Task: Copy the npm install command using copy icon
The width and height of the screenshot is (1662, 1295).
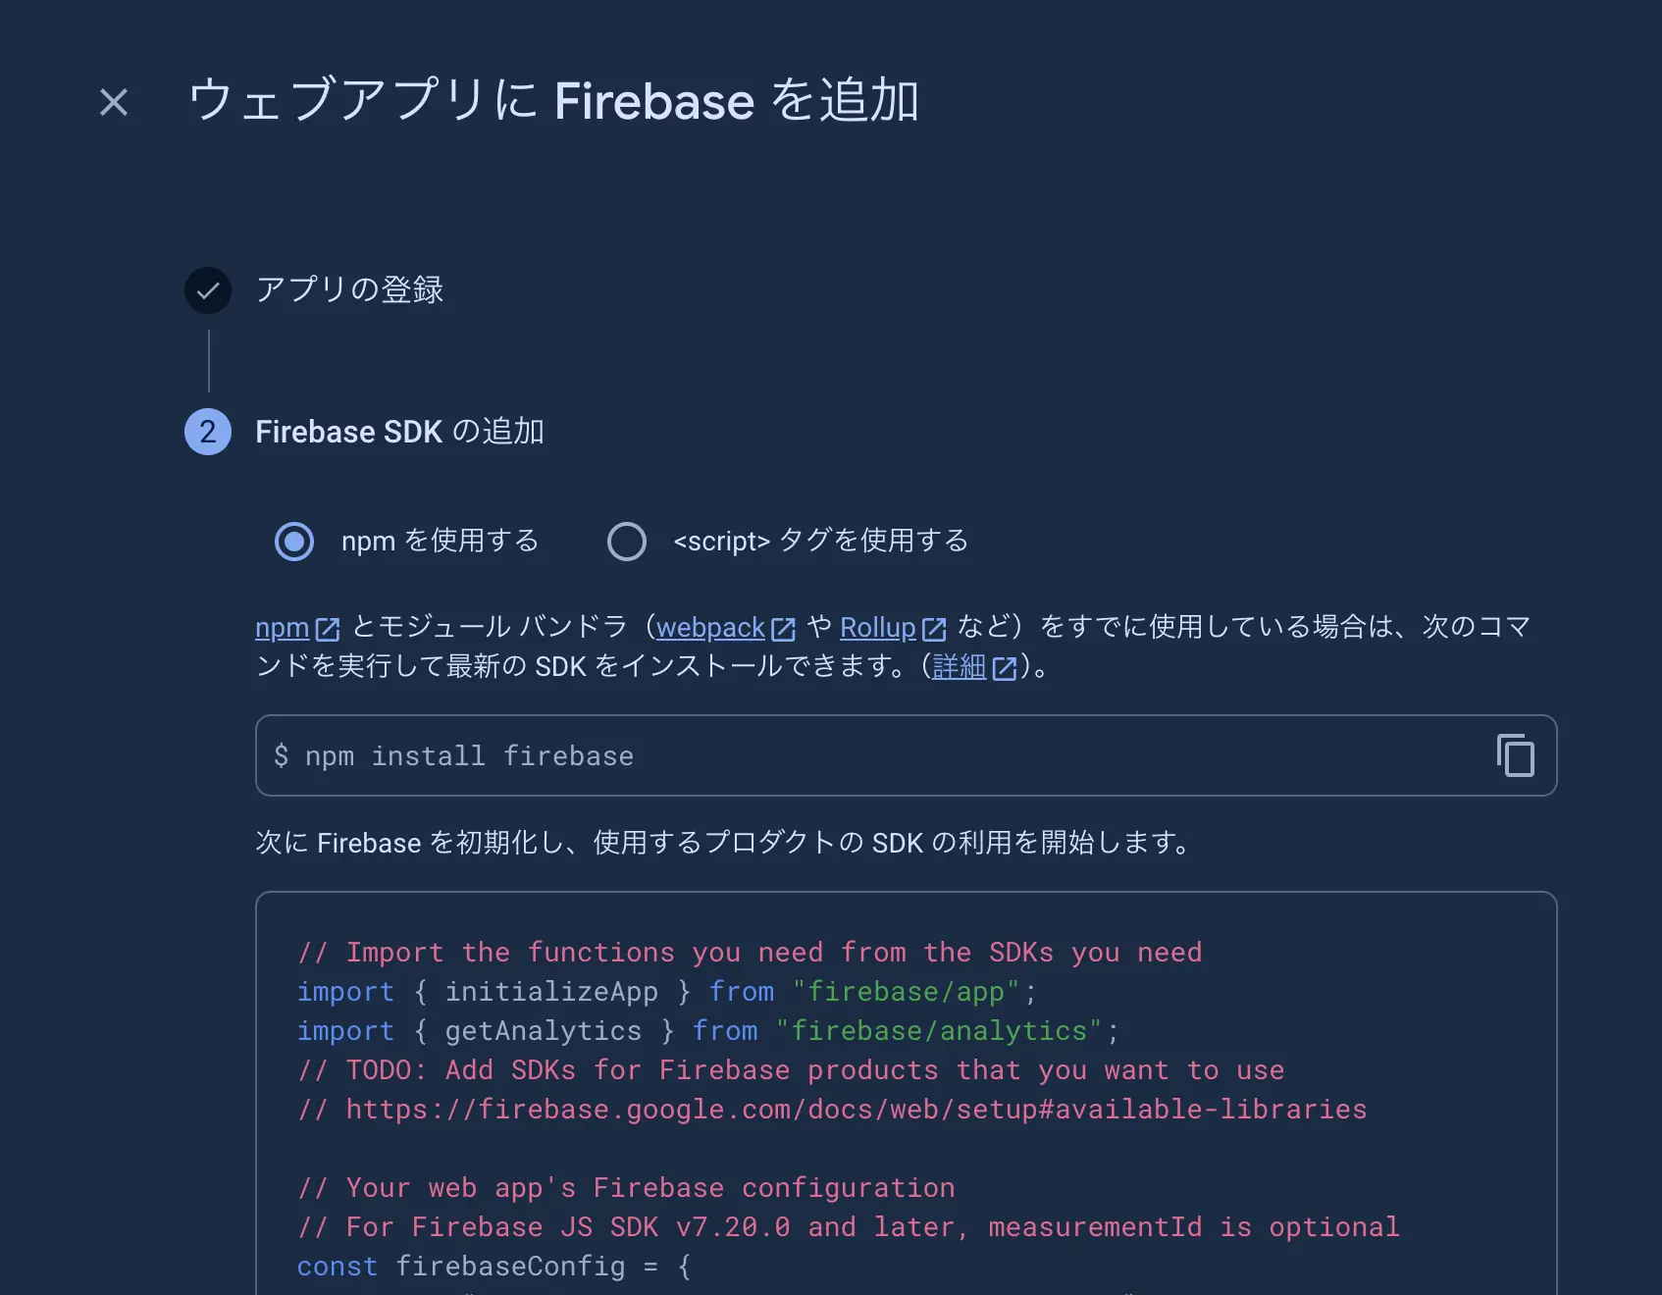Action: 1514,755
